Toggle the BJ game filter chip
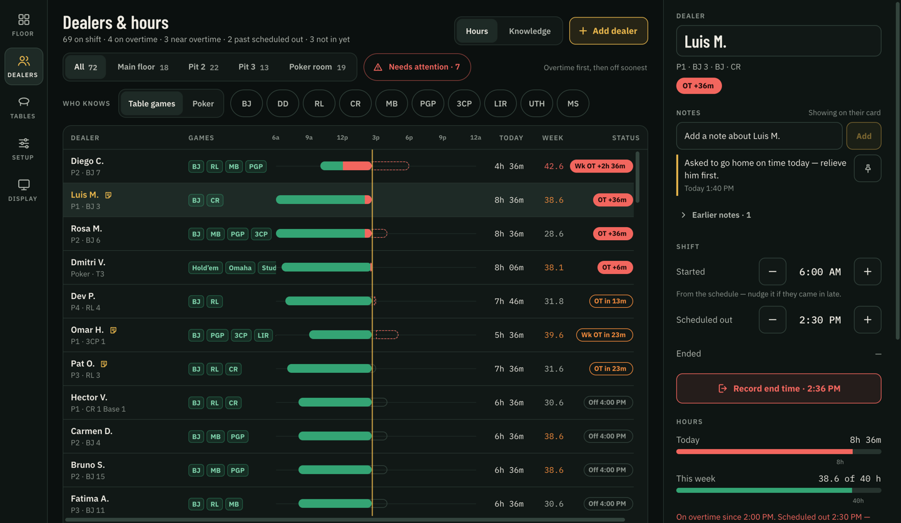The height and width of the screenshot is (523, 901). click(x=247, y=104)
